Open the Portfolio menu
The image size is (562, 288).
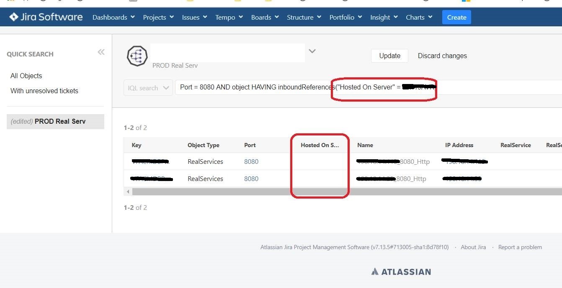(346, 17)
